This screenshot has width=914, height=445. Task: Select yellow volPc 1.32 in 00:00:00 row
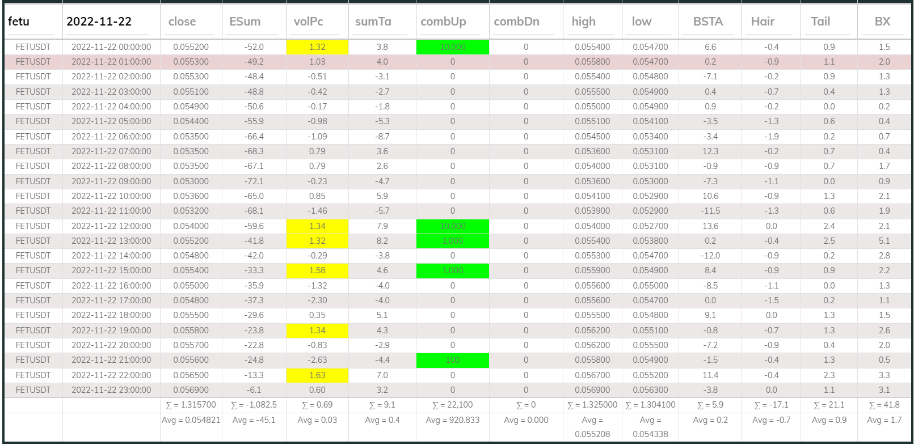tap(317, 47)
